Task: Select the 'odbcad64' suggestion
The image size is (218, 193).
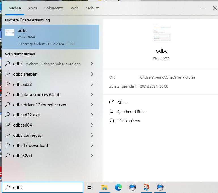Action: (x=50, y=125)
